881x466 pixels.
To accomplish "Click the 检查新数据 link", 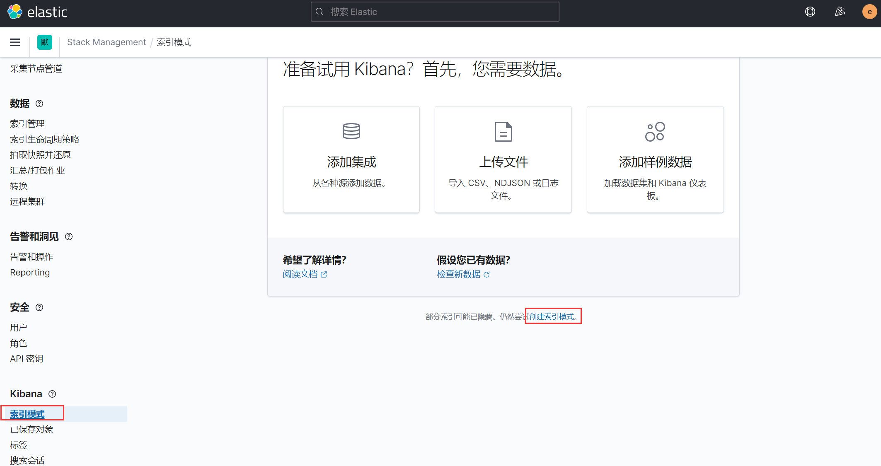I will [x=458, y=274].
